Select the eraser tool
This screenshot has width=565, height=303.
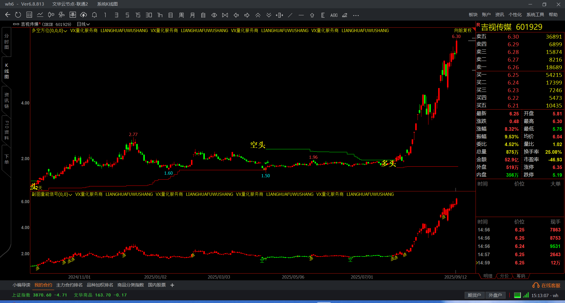pos(345,15)
